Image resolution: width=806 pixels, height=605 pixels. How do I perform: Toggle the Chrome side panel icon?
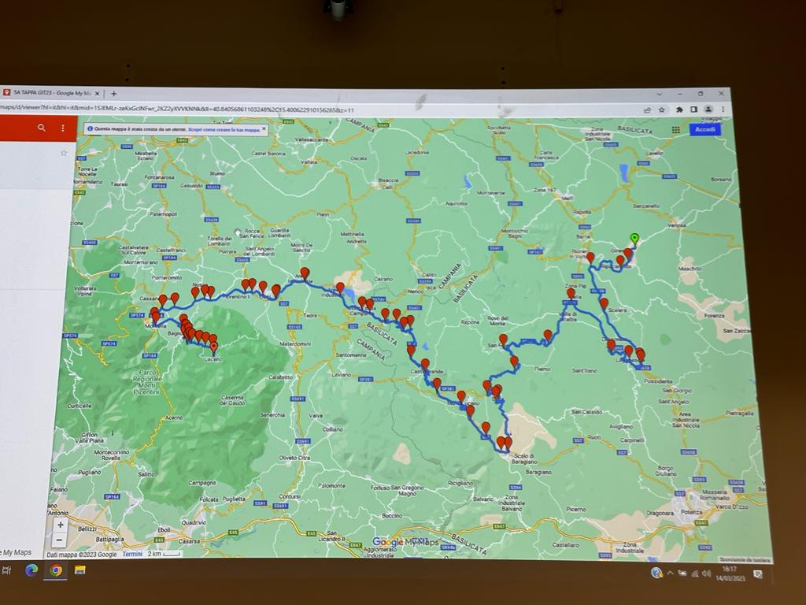coord(694,109)
